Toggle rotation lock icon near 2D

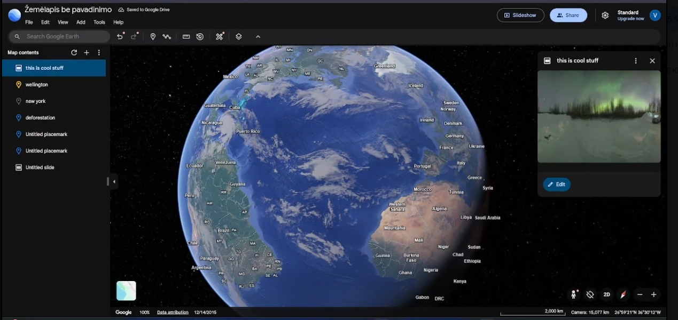(x=590, y=294)
